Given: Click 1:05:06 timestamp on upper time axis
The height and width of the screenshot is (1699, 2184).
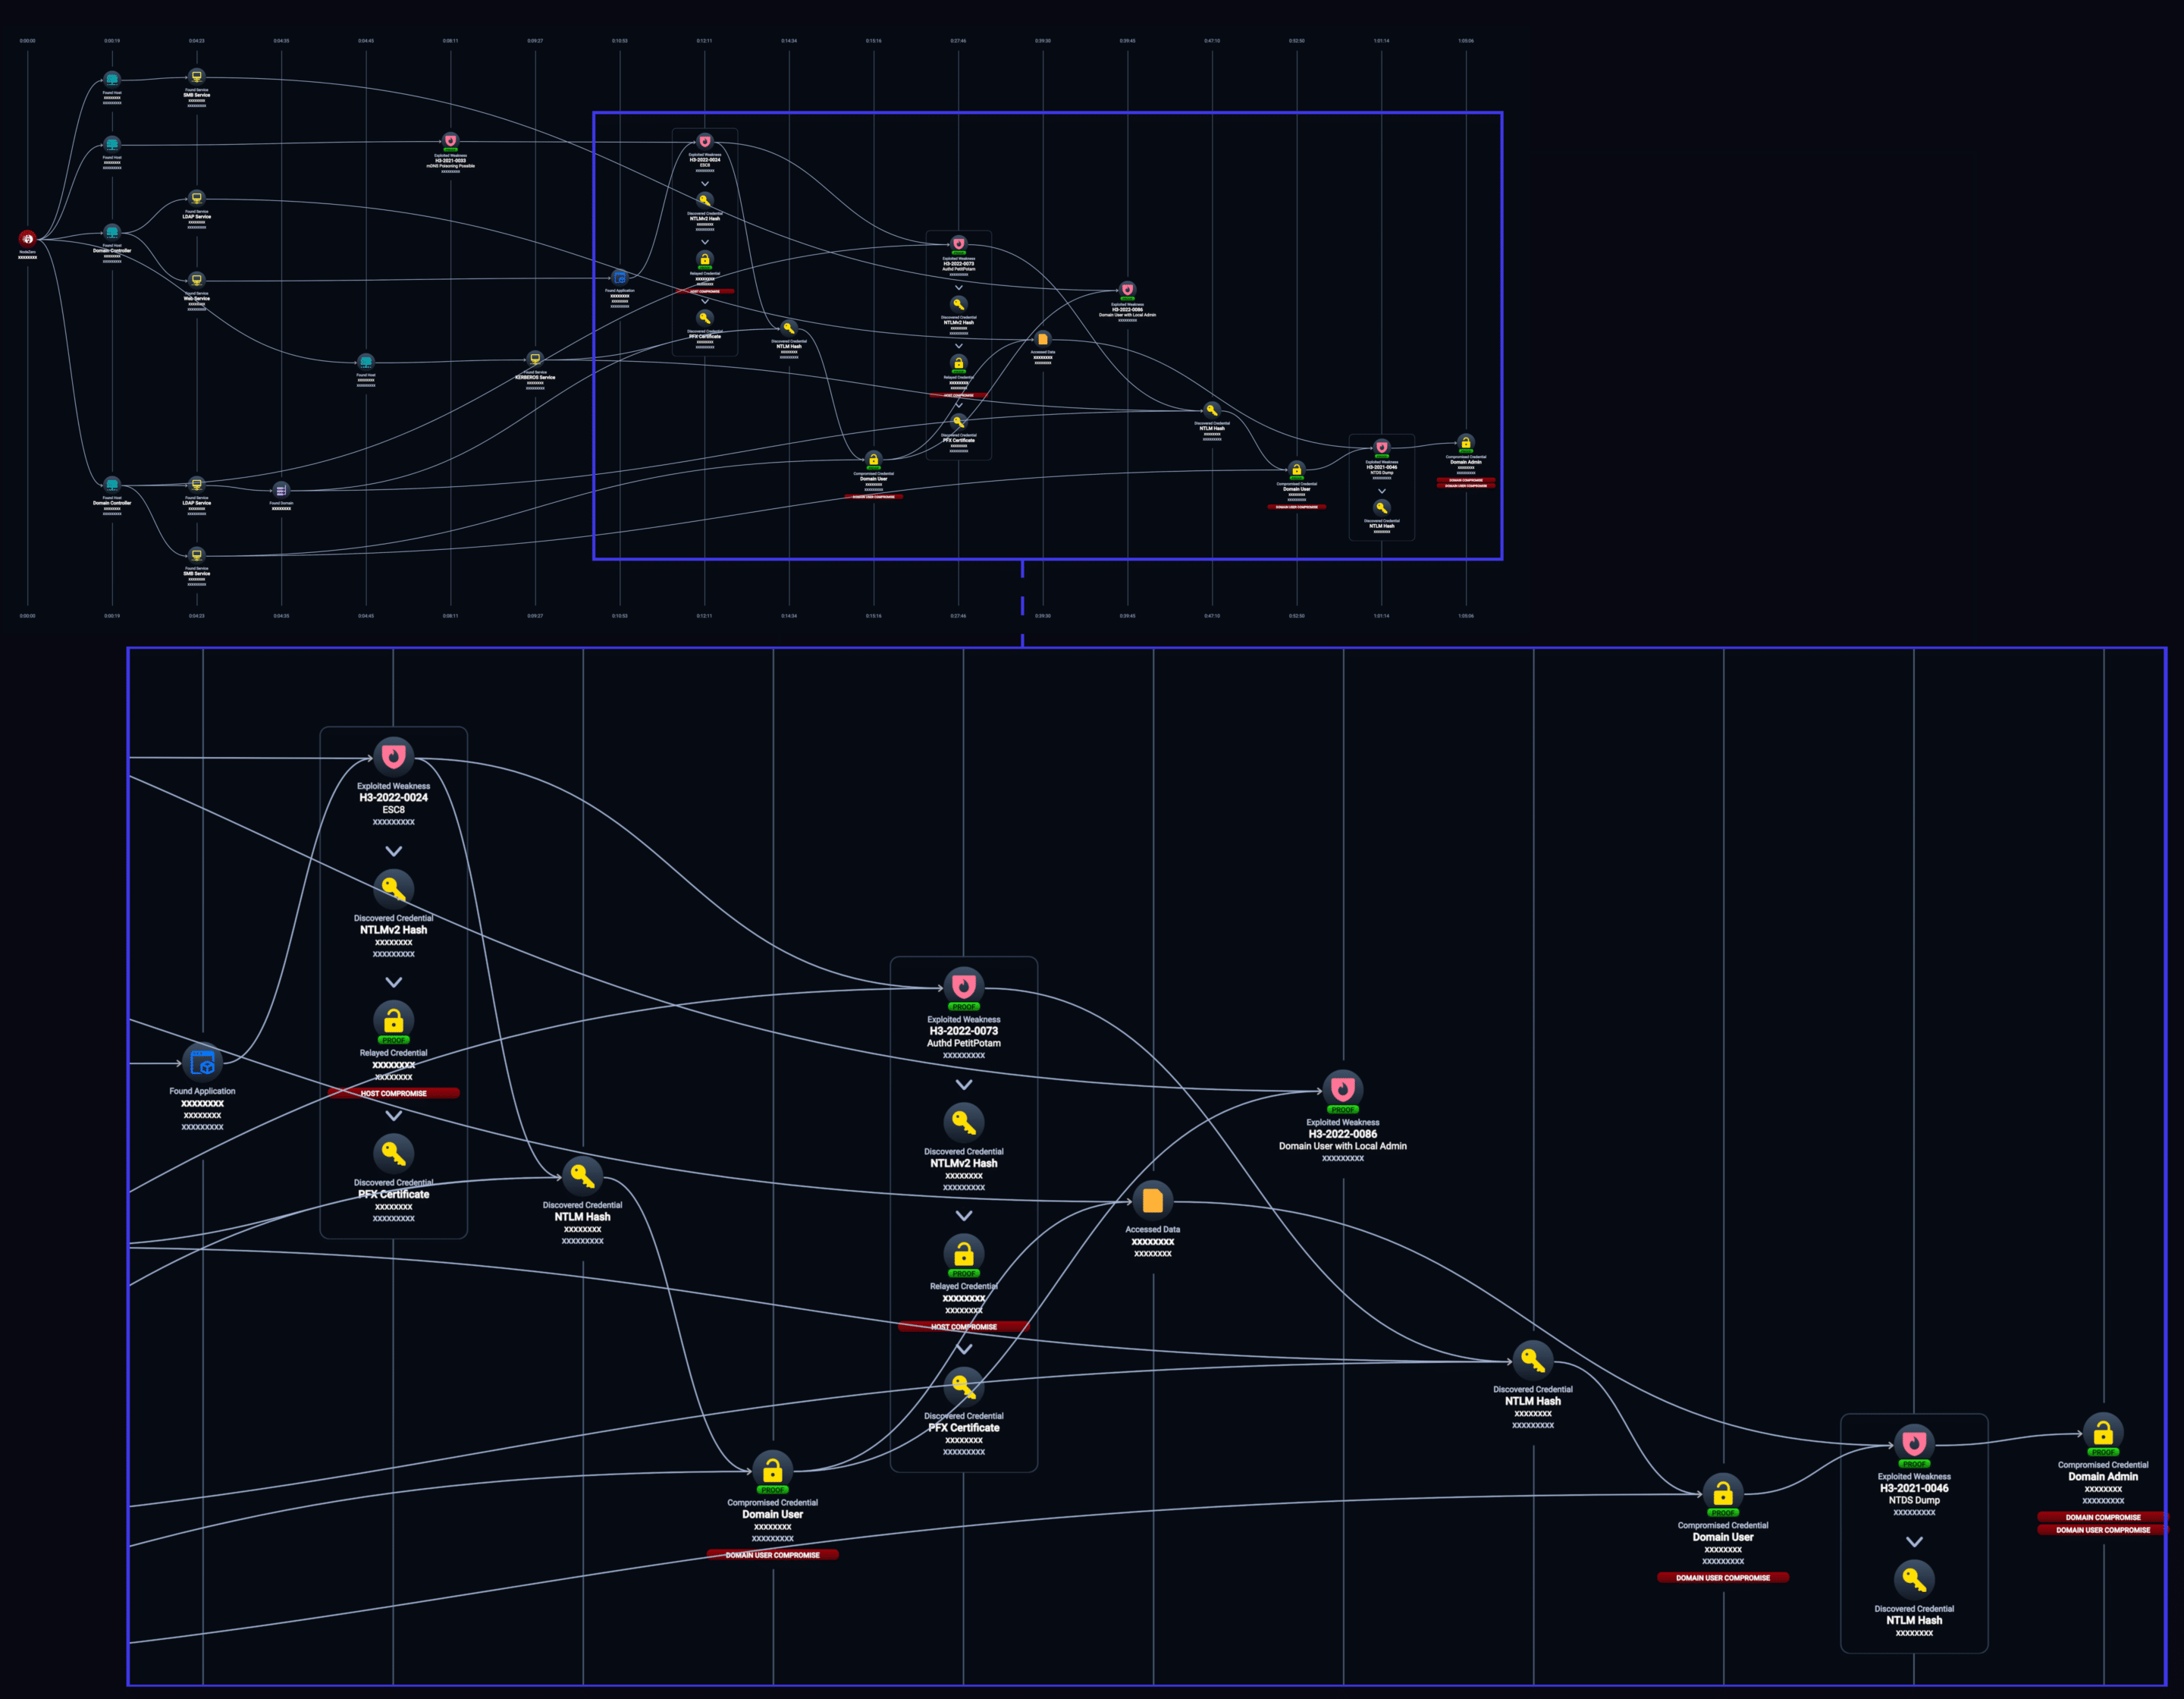Looking at the screenshot, I should coord(1465,41).
